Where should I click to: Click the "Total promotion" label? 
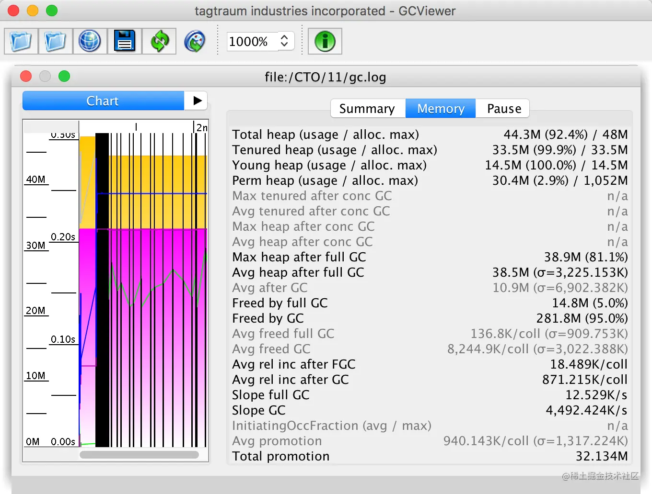pos(281,456)
